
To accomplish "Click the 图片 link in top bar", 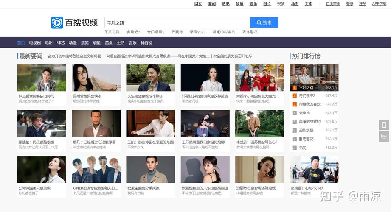I will [267, 3].
